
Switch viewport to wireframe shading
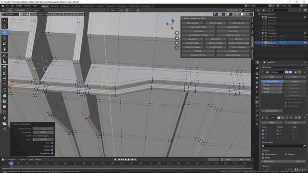[x=239, y=14]
